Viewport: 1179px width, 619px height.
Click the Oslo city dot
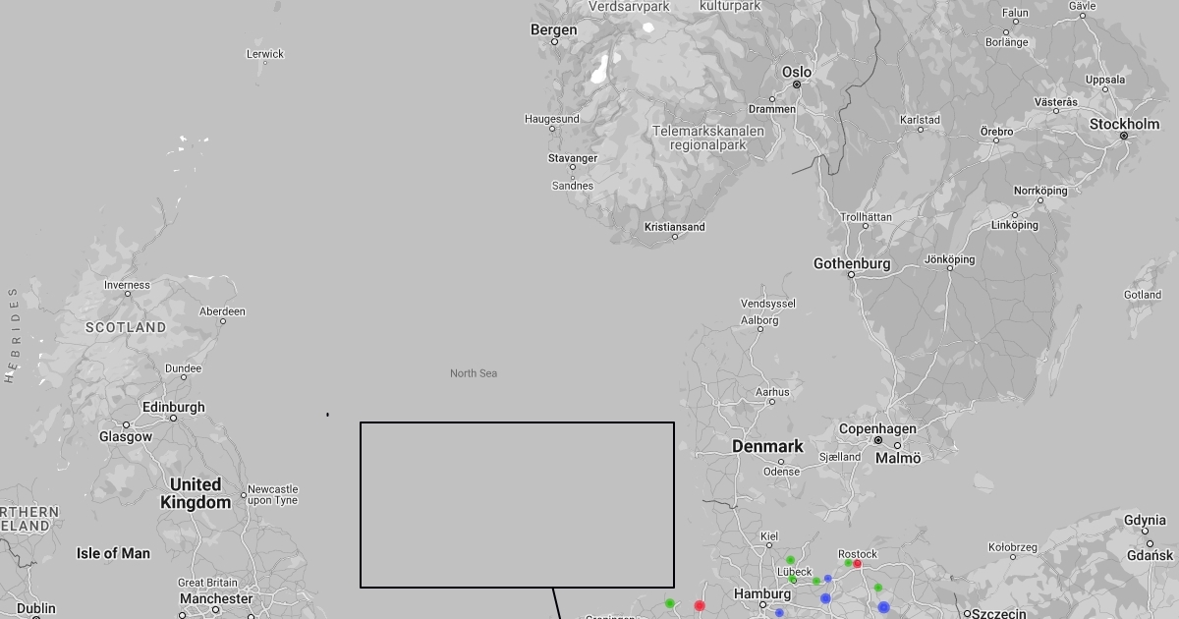(797, 84)
